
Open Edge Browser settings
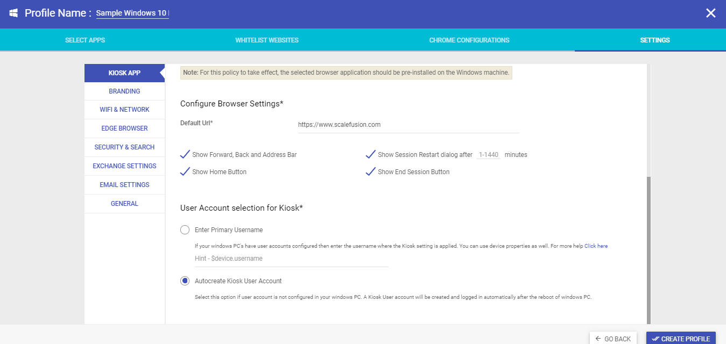(124, 128)
